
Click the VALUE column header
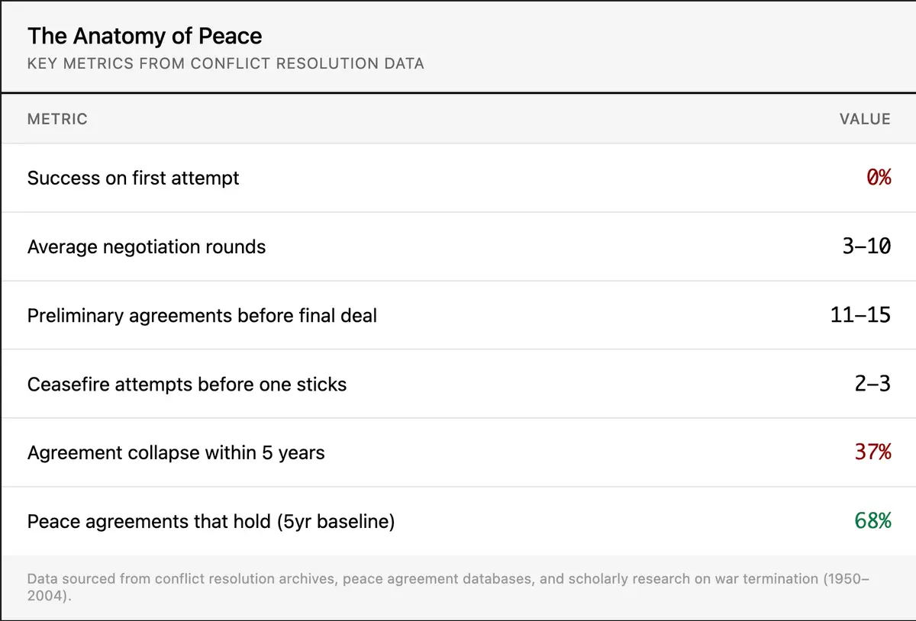[x=865, y=119]
